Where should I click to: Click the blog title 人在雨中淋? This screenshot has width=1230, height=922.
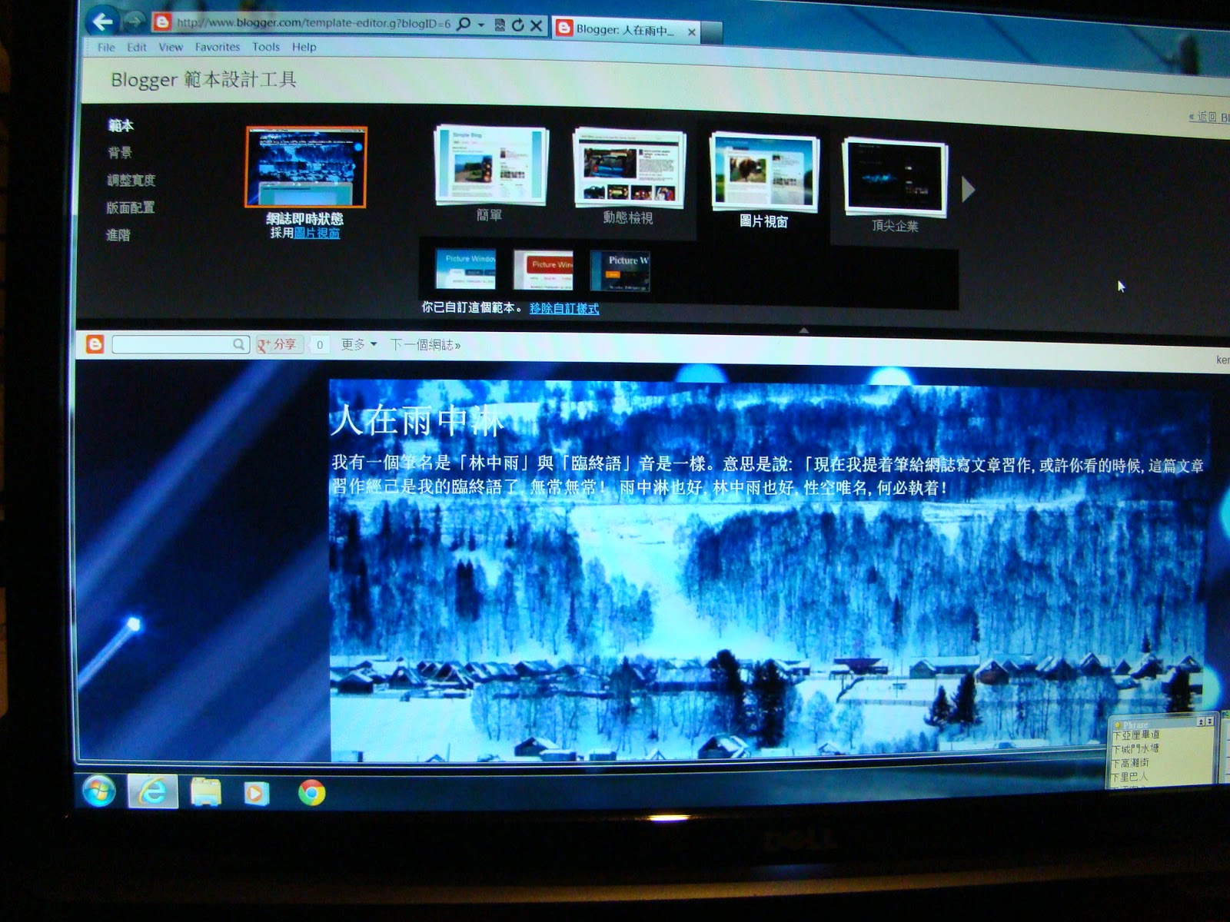click(418, 420)
